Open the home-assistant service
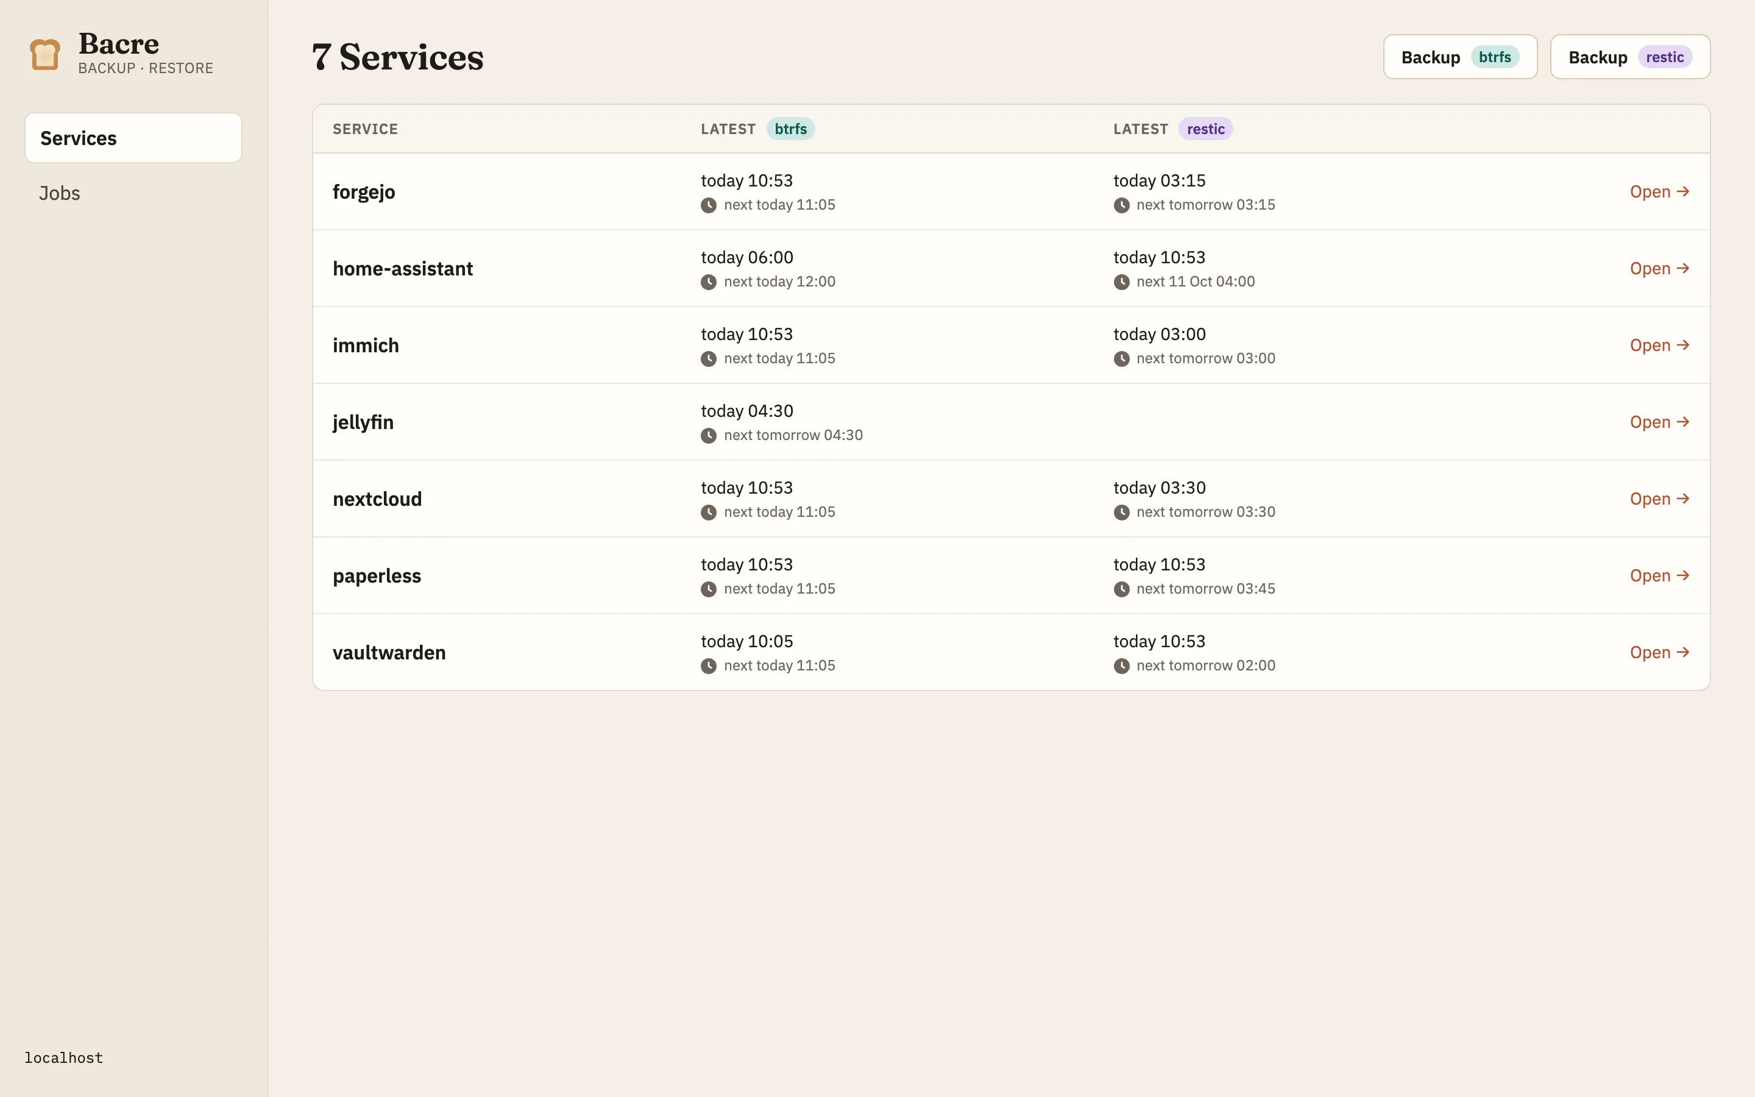 (x=1659, y=268)
